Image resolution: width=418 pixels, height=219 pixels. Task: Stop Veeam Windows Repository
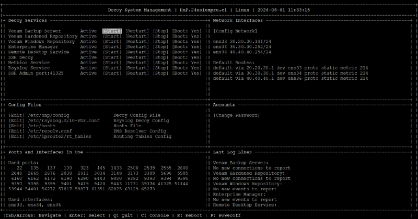(x=160, y=42)
